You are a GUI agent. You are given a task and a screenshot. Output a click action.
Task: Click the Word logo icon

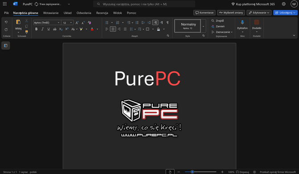click(15, 4)
